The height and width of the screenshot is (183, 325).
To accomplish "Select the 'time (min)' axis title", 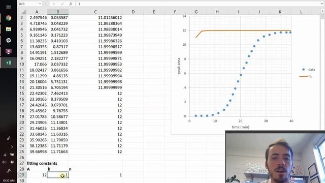I will (x=240, y=127).
